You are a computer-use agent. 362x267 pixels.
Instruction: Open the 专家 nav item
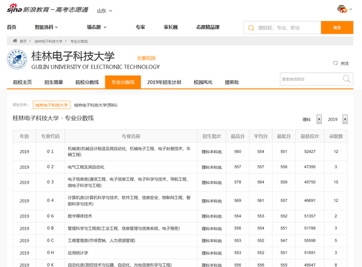tap(140, 27)
